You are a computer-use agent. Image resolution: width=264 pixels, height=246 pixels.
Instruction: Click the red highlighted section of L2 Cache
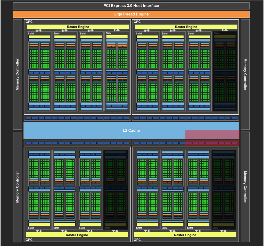click(x=212, y=134)
